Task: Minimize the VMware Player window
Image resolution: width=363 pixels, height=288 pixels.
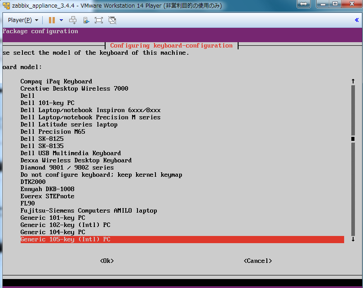Action: pos(323,4)
